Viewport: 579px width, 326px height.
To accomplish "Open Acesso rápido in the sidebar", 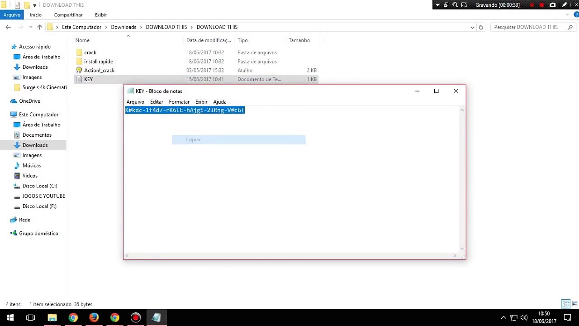I will (x=34, y=47).
